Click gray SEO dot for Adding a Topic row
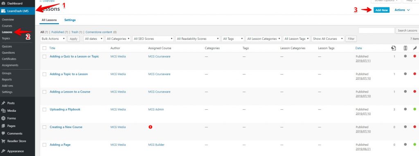 405,74
